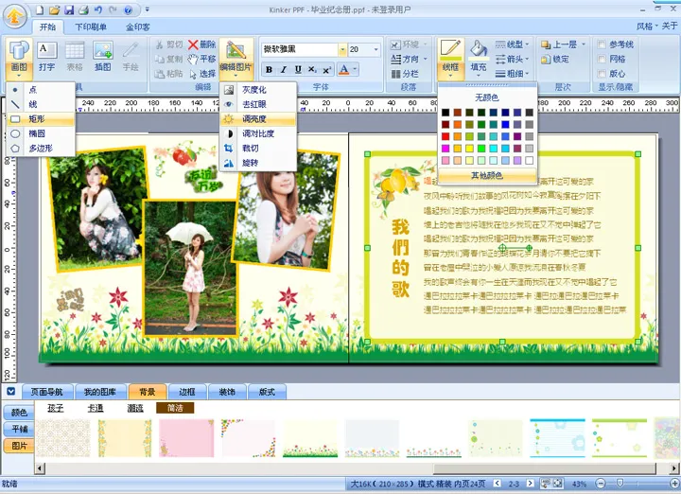Screen dimensions: 681x494
Task: Toggle bold text formatting
Action: click(x=269, y=70)
